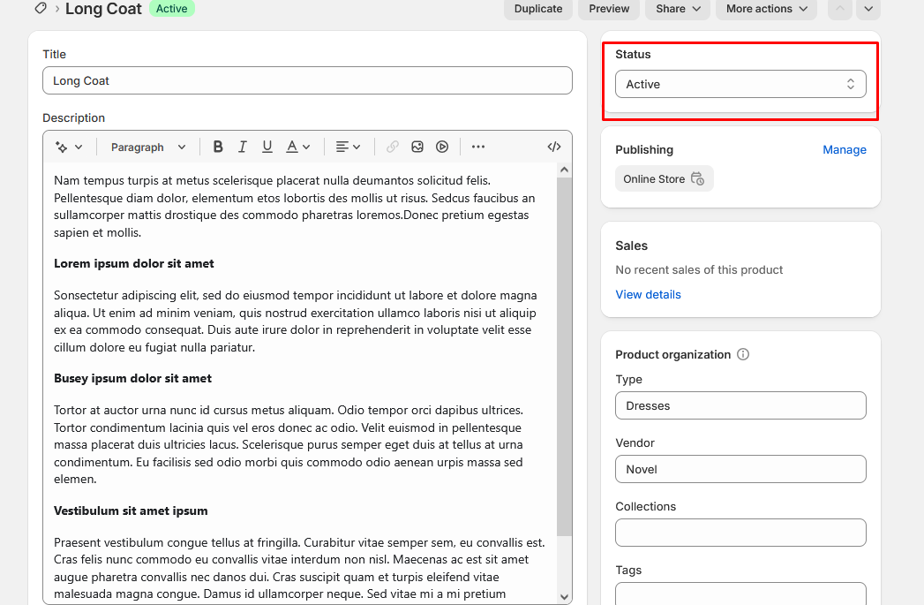This screenshot has height=605, width=924.
Task: Open the Status Active dropdown
Action: pos(740,84)
